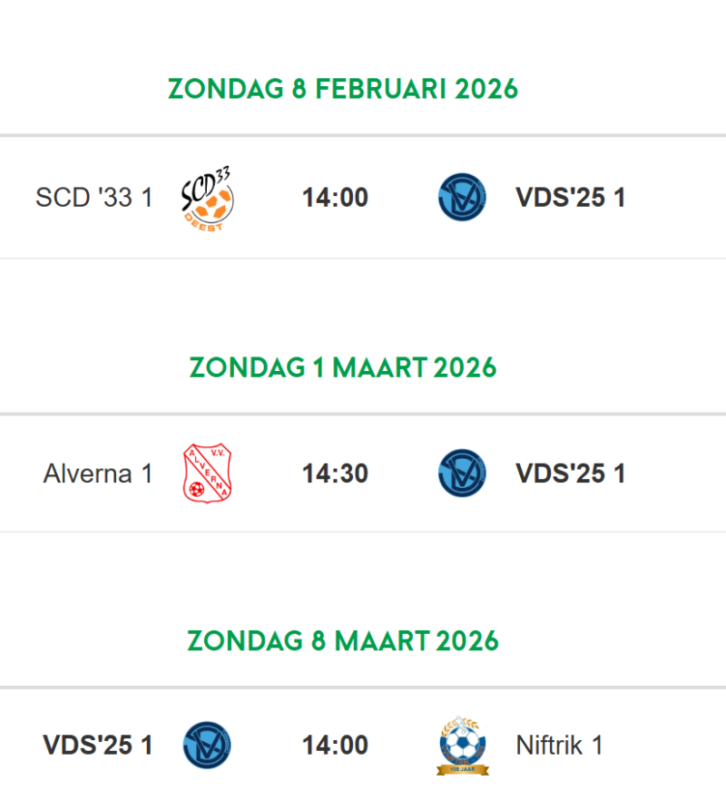Click the Zondag 8 Maart 2026 heading

click(343, 640)
